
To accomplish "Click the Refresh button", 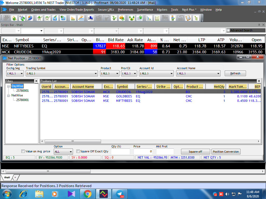I will pyautogui.click(x=235, y=73).
